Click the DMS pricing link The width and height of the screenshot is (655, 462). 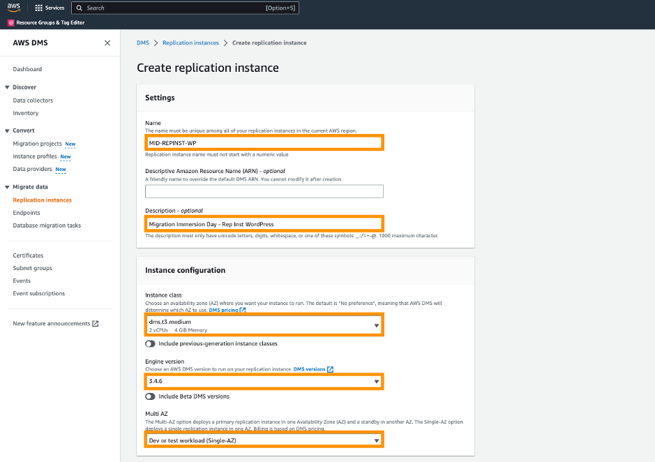(x=223, y=310)
